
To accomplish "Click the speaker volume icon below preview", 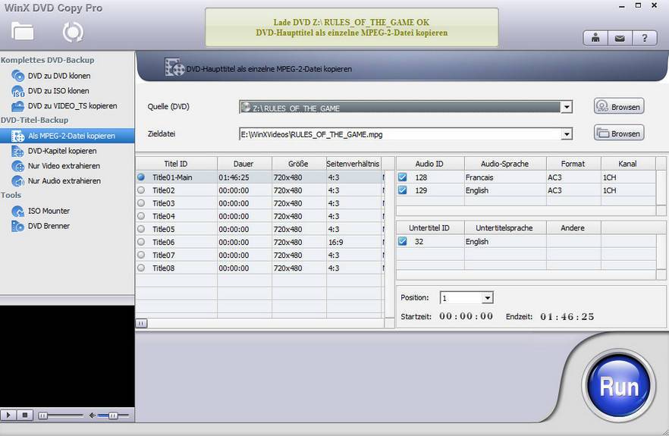I will coord(93,415).
